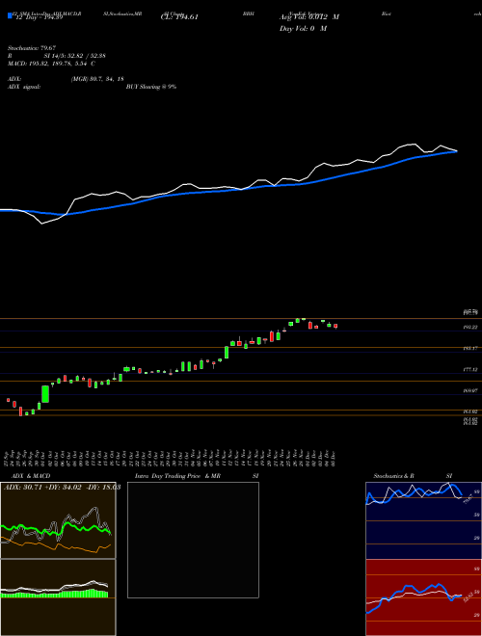This screenshot has width=482, height=636.
Task: Click the last red candle on the chart
Action: [335, 326]
